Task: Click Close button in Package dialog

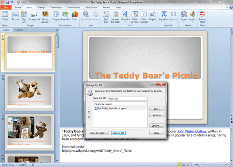Action: point(157,133)
